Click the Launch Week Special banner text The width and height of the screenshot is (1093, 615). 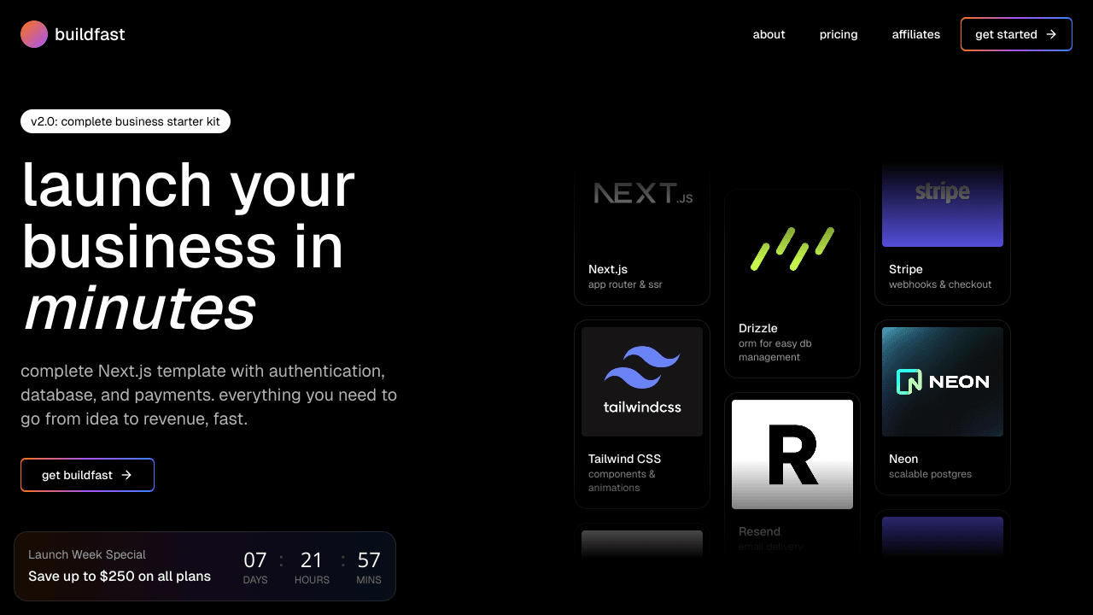click(87, 554)
